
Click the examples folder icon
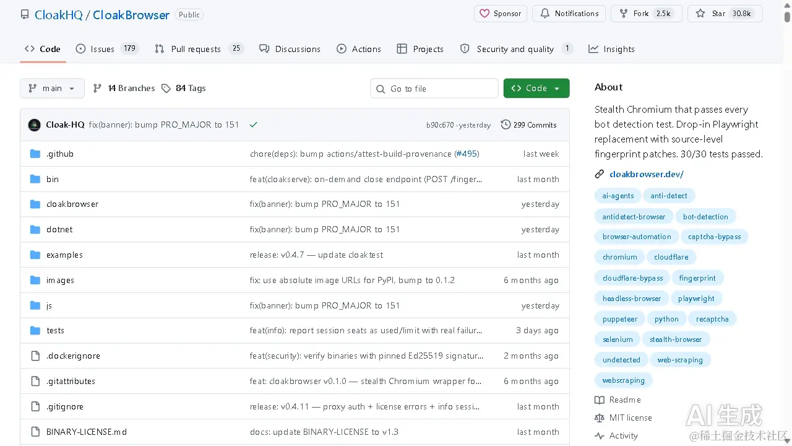coord(35,255)
